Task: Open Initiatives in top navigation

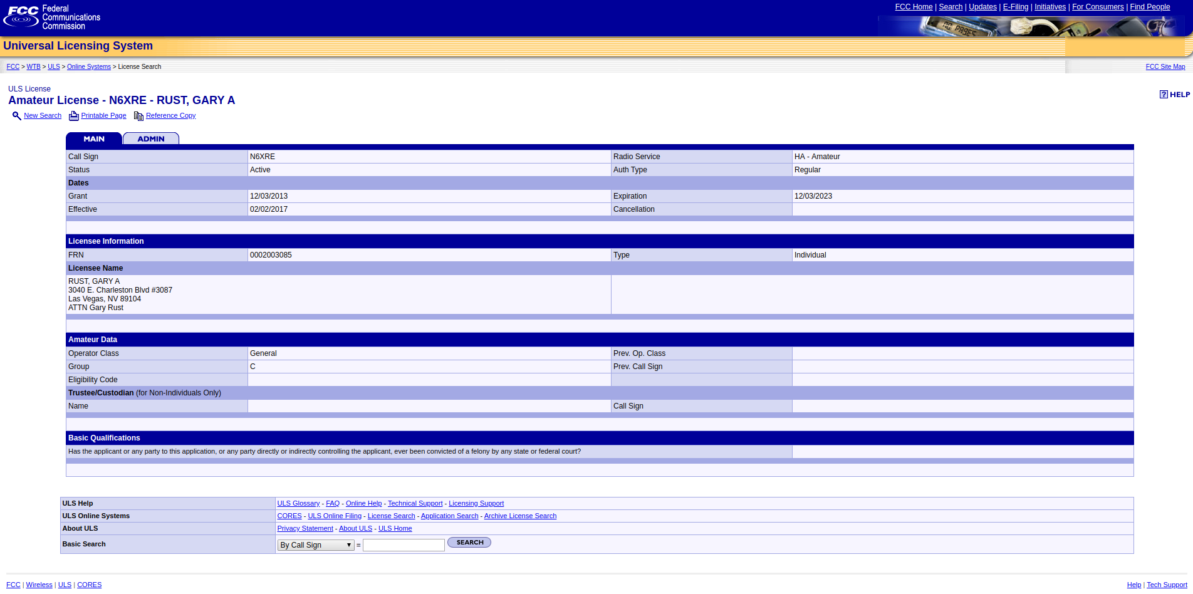Action: pyautogui.click(x=1050, y=7)
